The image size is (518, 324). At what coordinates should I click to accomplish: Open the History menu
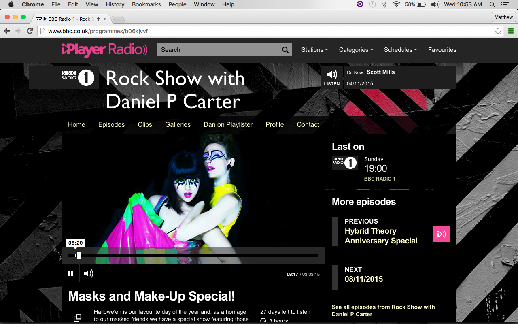(x=115, y=4)
